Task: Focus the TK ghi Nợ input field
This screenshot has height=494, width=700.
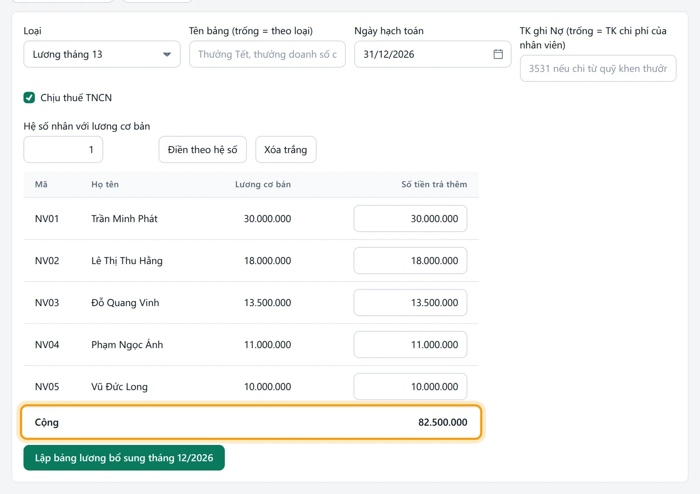Action: [598, 68]
